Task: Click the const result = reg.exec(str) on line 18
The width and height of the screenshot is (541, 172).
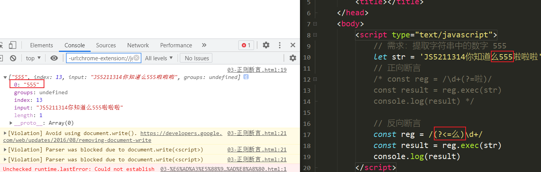Action: click(438, 145)
